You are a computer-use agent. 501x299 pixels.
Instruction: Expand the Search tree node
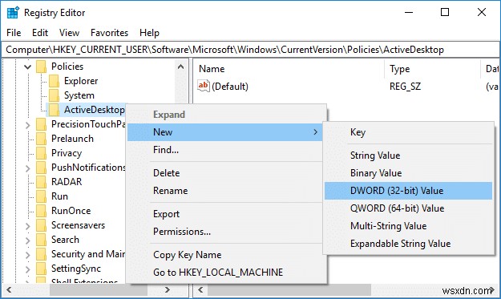[x=28, y=240]
